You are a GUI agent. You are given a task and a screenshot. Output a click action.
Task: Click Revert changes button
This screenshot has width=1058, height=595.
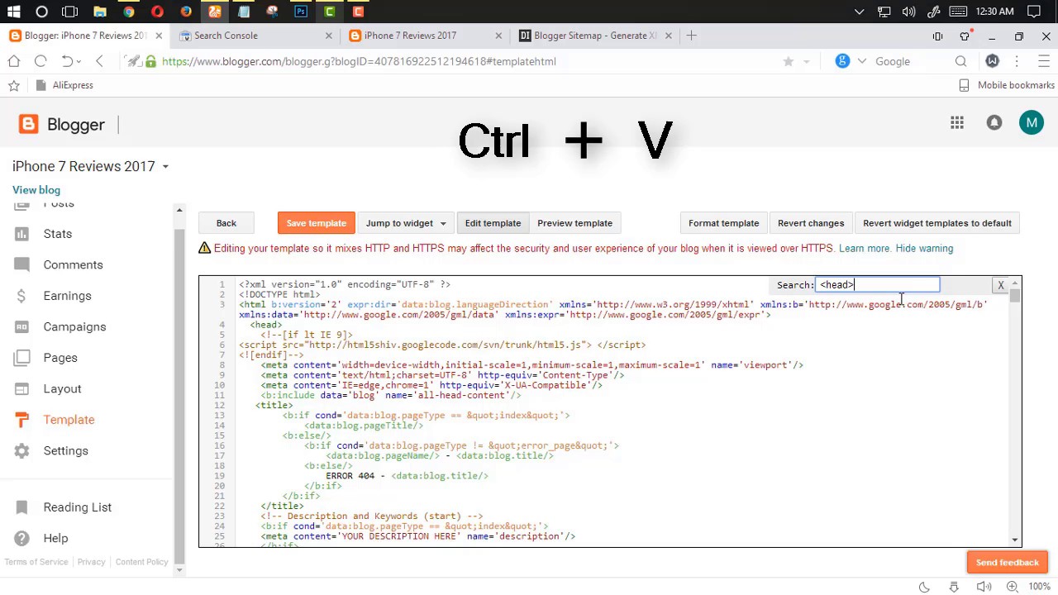[811, 223]
